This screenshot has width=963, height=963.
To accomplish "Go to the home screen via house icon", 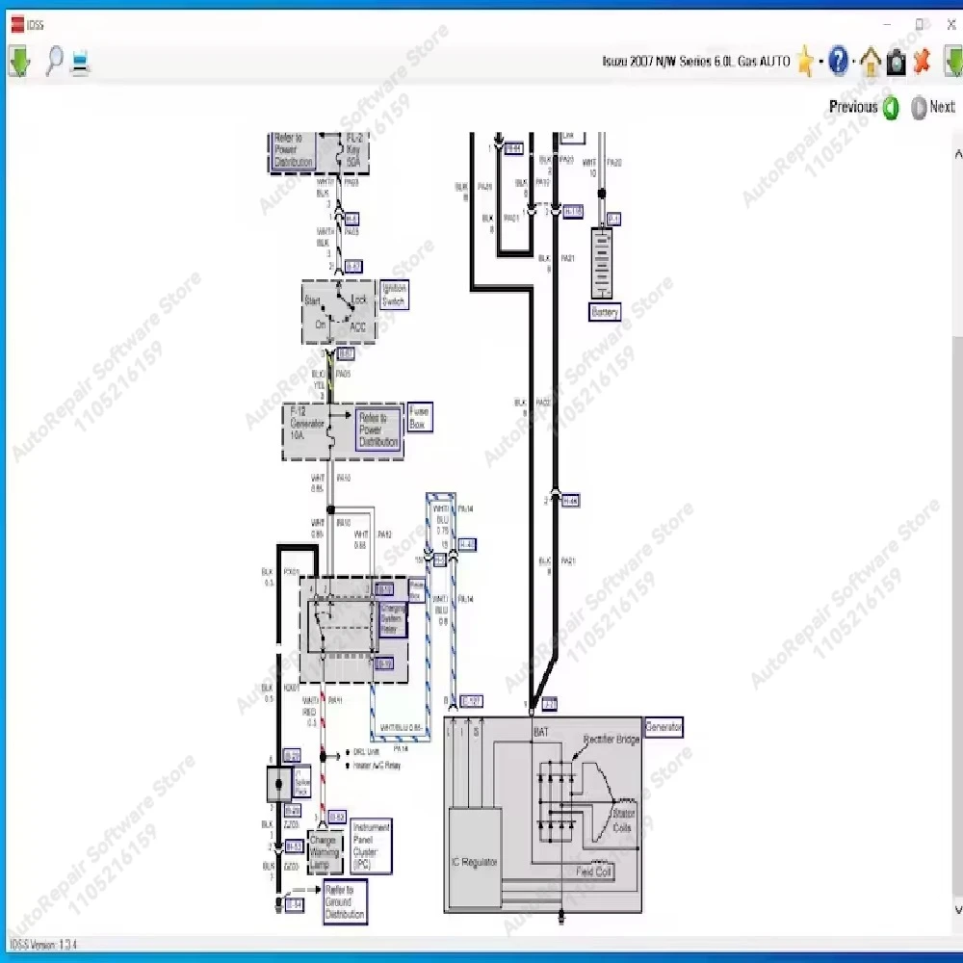I will pos(870,62).
